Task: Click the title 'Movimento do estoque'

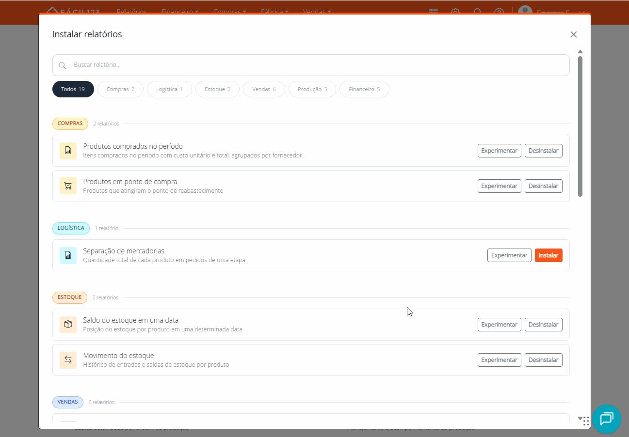Action: coord(118,356)
